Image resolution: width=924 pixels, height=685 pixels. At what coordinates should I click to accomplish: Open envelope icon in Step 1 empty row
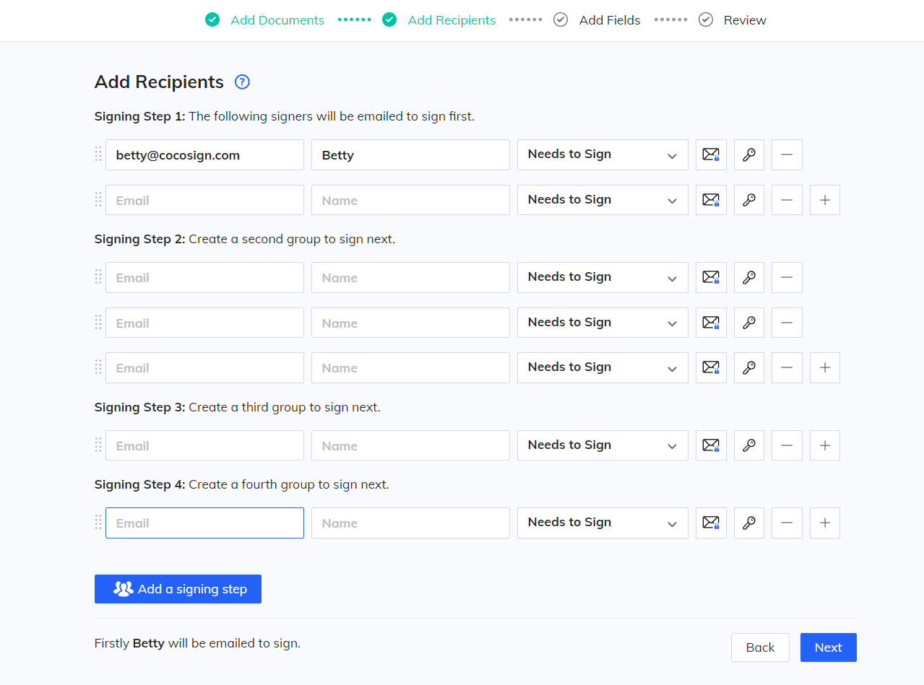tap(711, 200)
